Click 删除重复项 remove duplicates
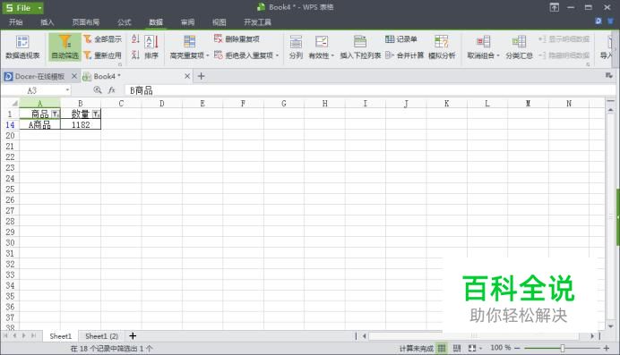Screen dimensions: 620x355 click(x=237, y=38)
